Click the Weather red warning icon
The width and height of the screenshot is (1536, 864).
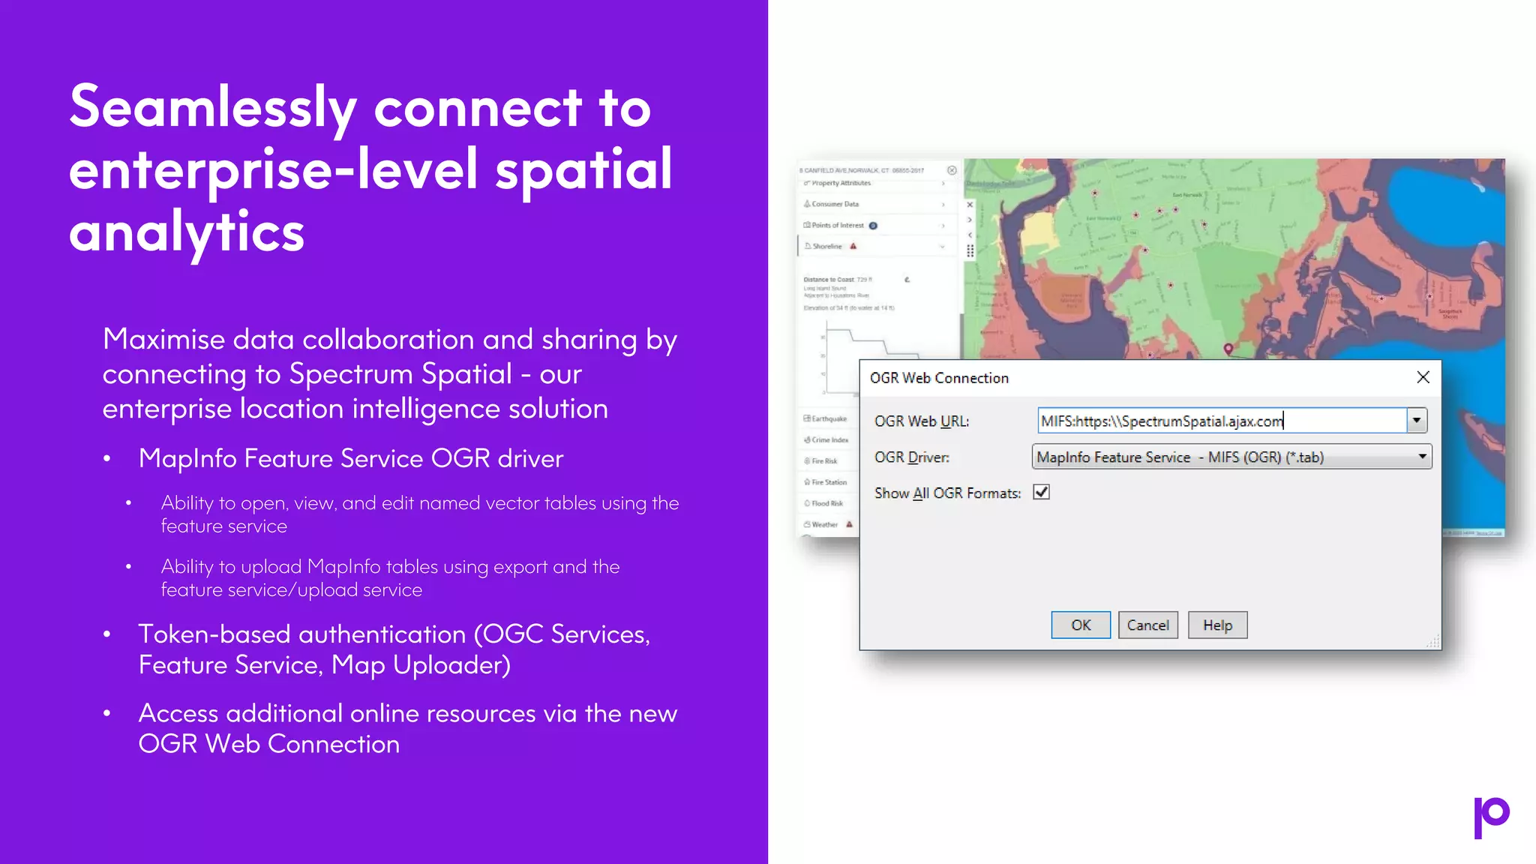849,524
